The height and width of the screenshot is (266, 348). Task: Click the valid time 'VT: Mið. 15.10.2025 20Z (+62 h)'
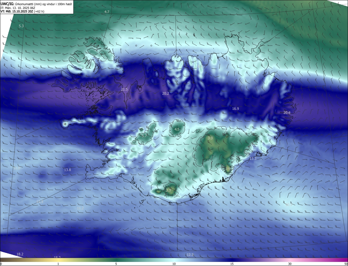[22, 11]
